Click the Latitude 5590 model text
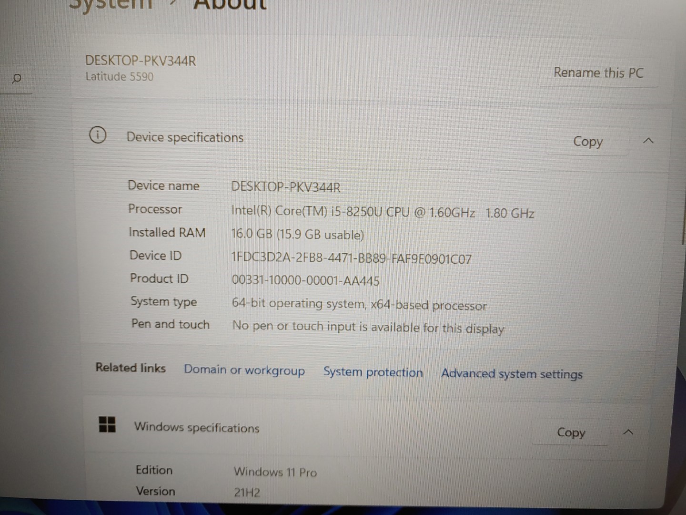 coord(120,76)
